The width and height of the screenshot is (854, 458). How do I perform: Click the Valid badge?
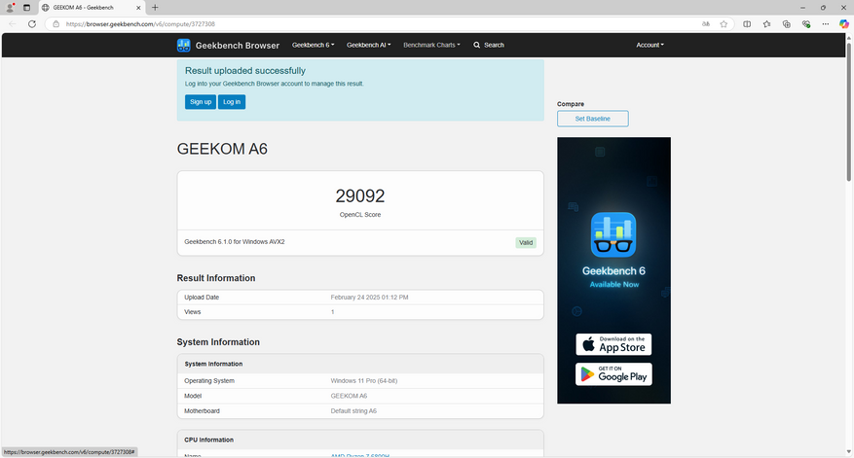pos(526,242)
